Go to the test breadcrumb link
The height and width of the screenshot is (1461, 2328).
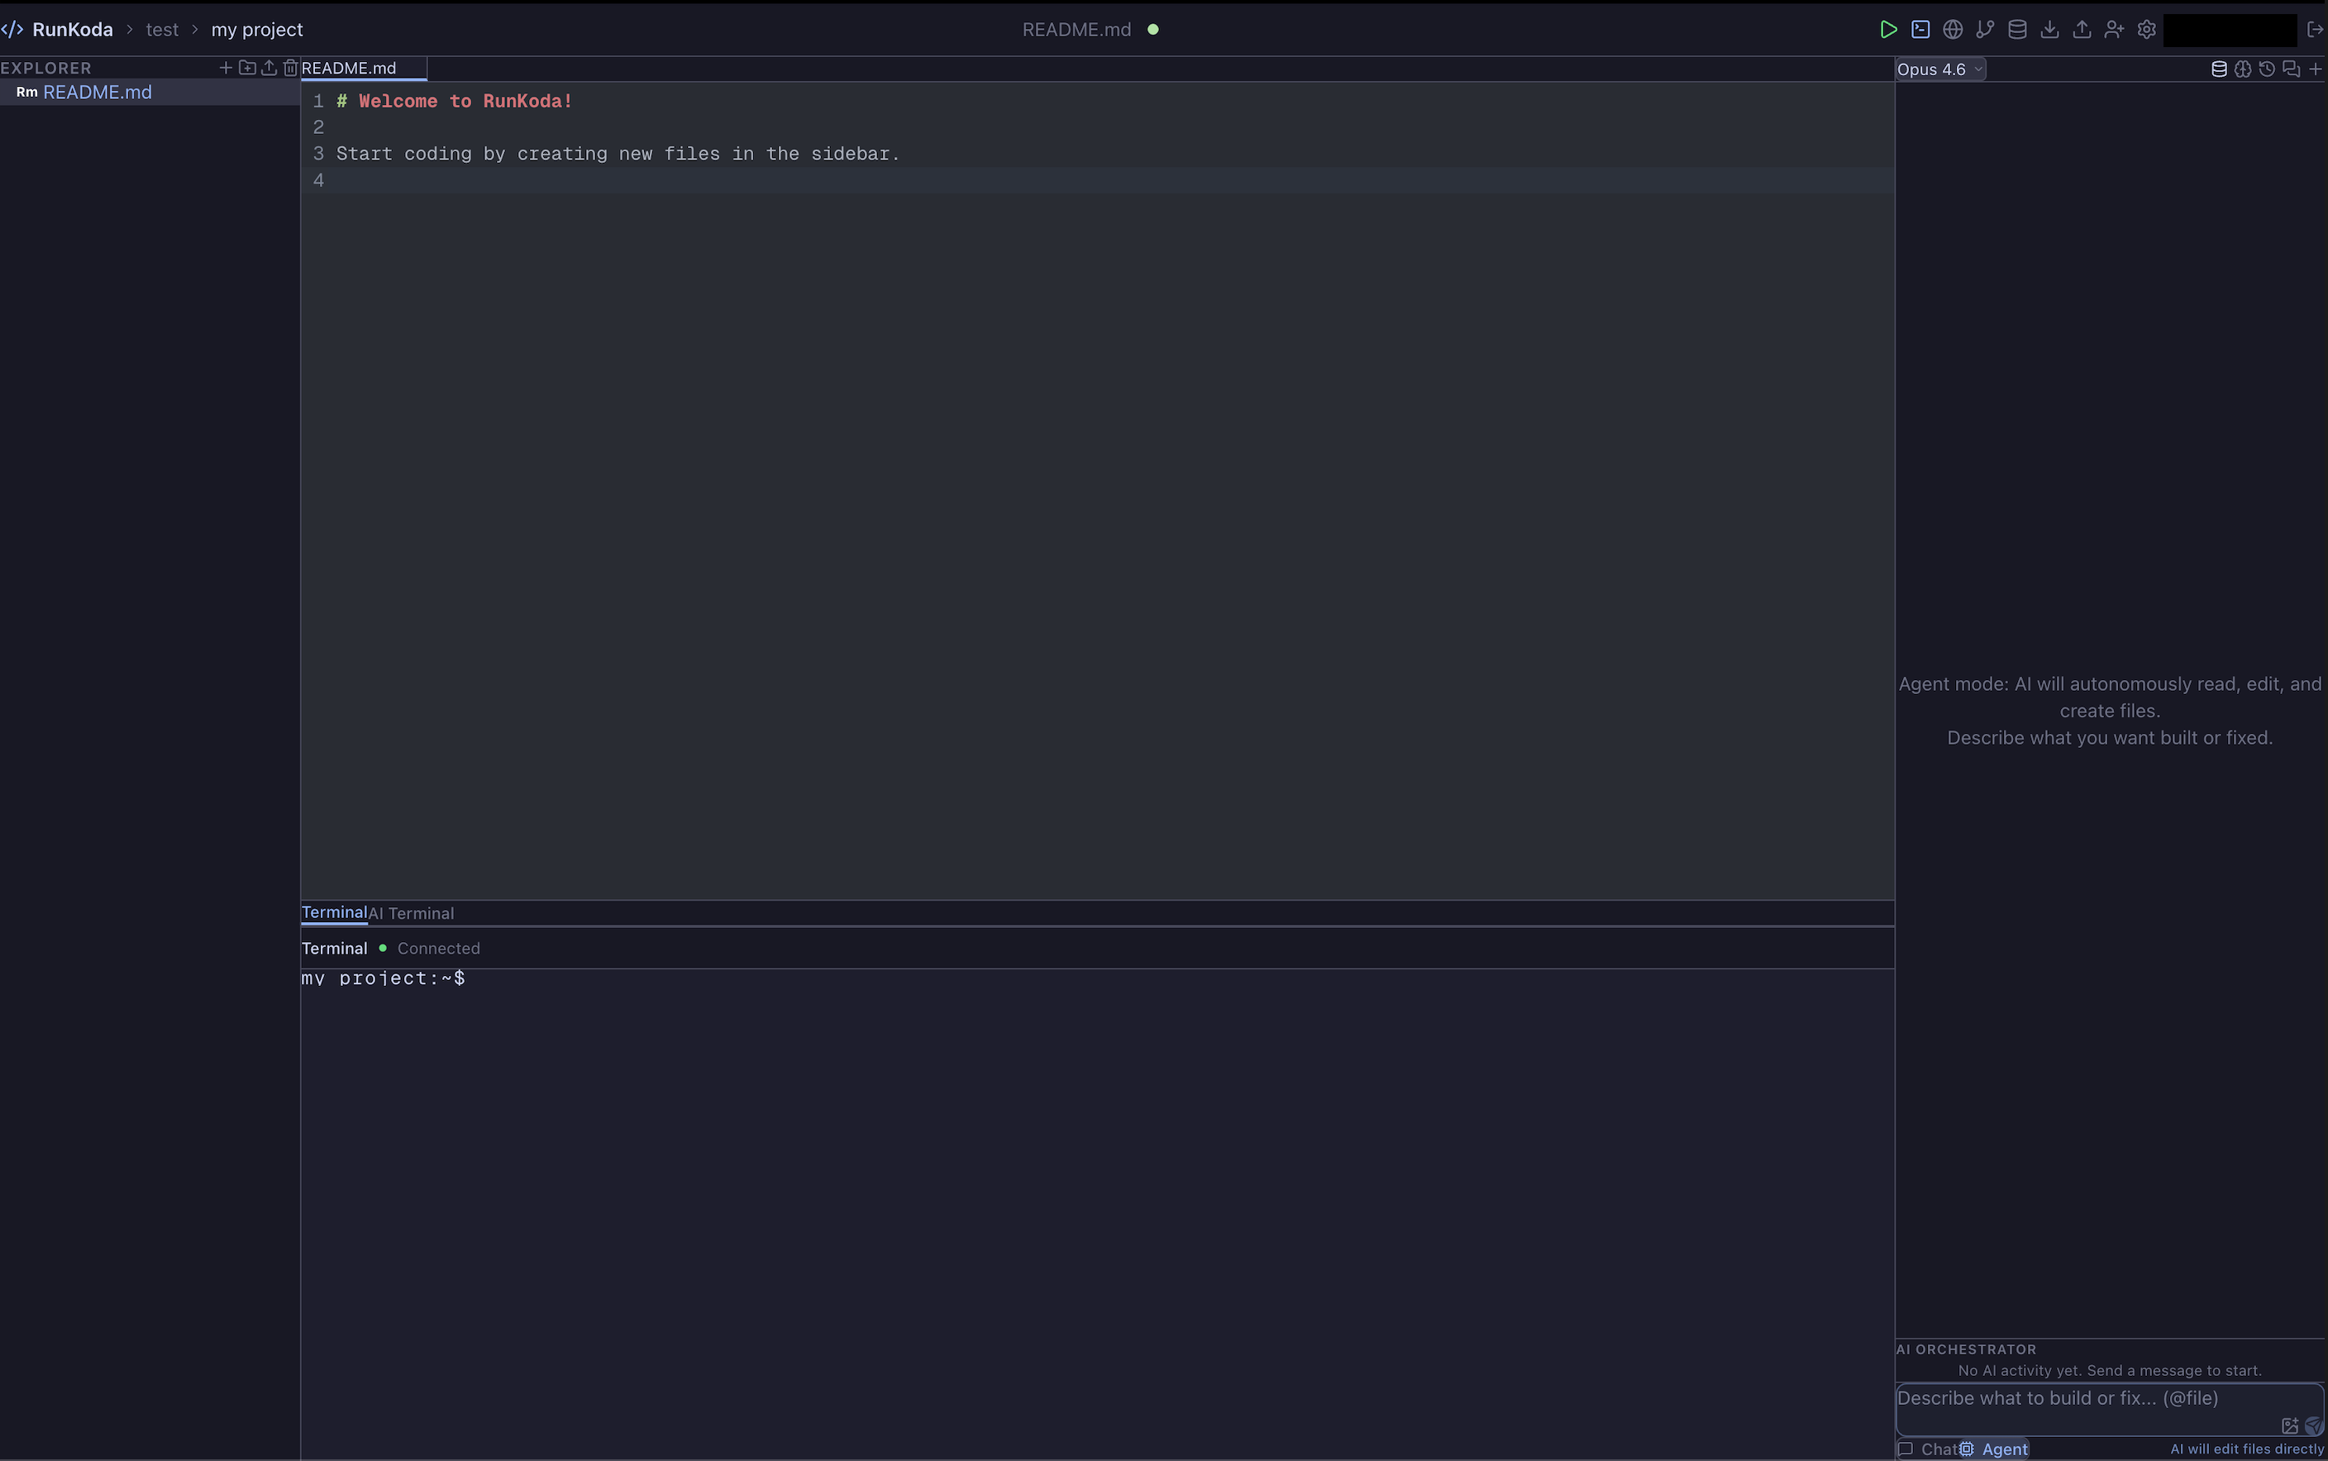pos(161,30)
